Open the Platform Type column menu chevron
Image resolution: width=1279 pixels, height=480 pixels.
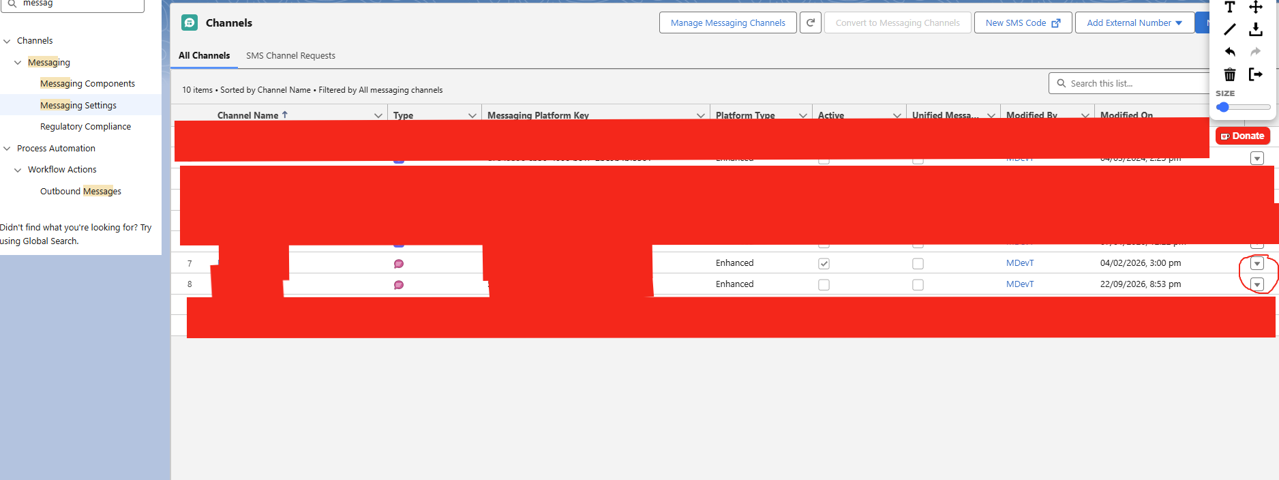click(x=803, y=115)
